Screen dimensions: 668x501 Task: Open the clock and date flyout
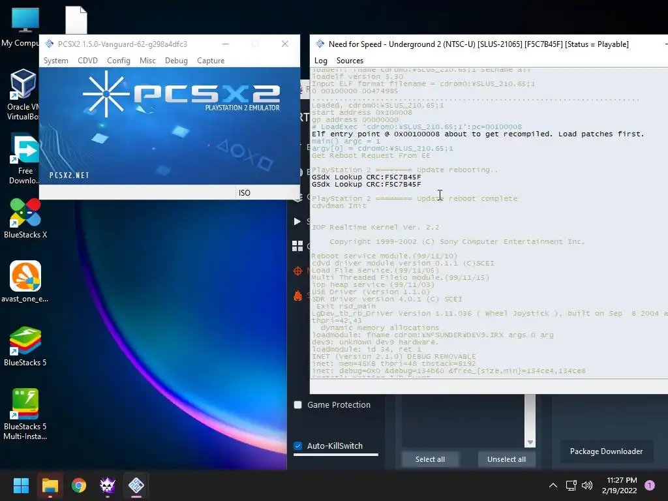[x=620, y=485]
